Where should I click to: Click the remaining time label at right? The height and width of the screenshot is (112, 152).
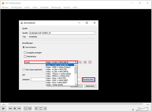pos(148,104)
